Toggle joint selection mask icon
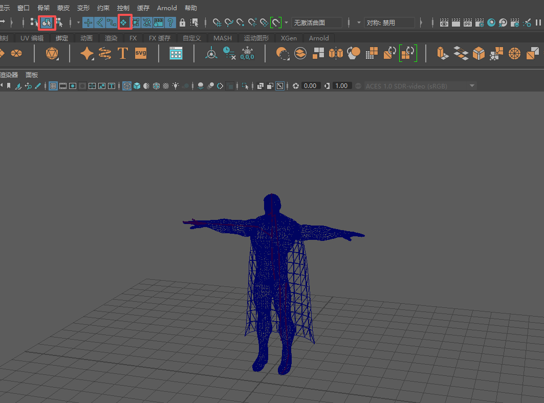 click(100, 23)
